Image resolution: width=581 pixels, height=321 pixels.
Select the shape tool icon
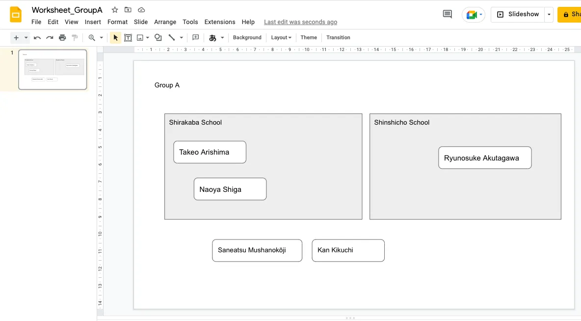point(158,38)
